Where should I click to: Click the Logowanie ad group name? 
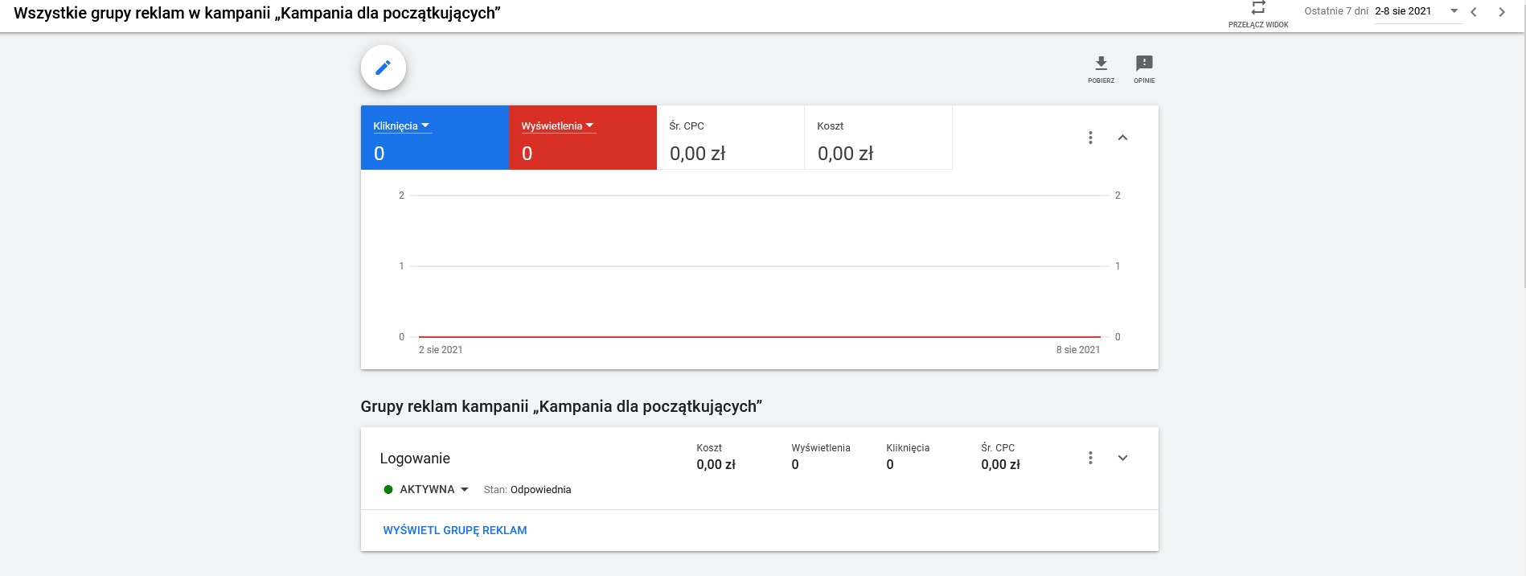(415, 459)
